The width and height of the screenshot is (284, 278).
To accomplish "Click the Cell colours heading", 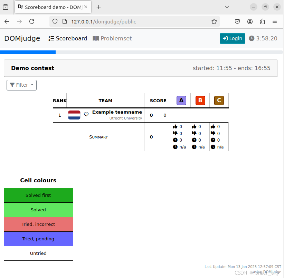I will [x=38, y=180].
